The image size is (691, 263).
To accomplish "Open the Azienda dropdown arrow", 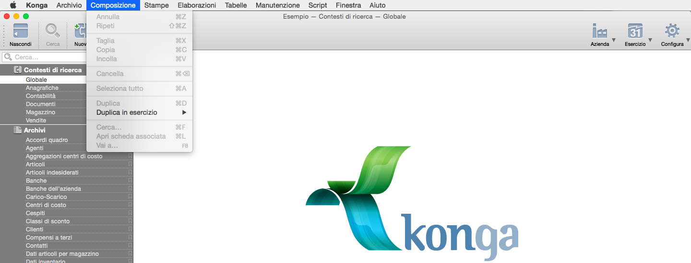I will click(x=614, y=41).
